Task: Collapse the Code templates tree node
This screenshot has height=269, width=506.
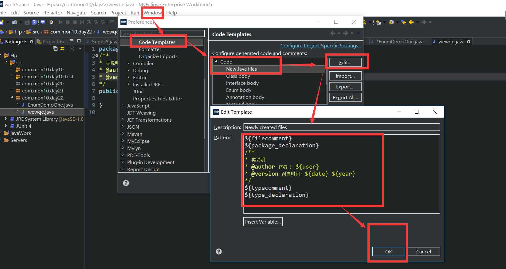Action: pos(216,61)
